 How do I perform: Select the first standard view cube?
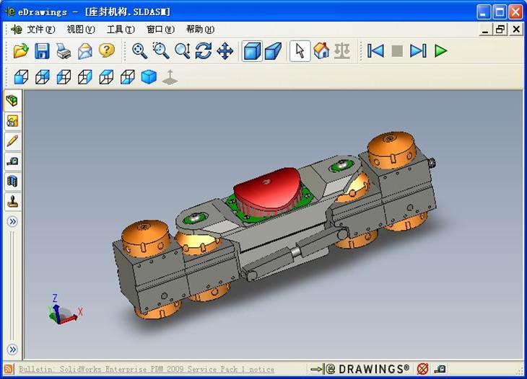coord(21,77)
